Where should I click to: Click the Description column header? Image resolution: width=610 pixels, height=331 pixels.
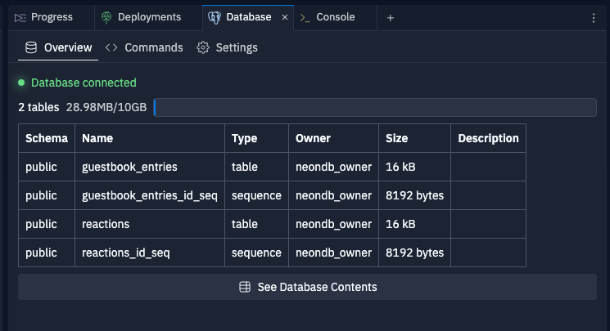488,138
